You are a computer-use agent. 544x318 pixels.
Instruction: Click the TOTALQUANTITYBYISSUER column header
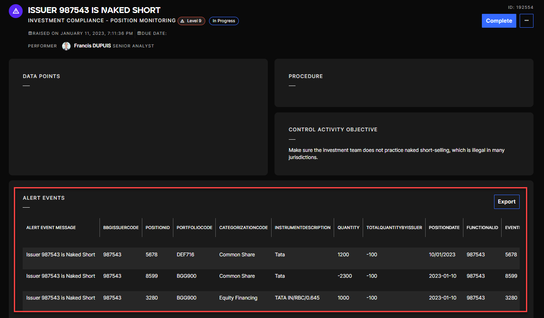point(394,227)
